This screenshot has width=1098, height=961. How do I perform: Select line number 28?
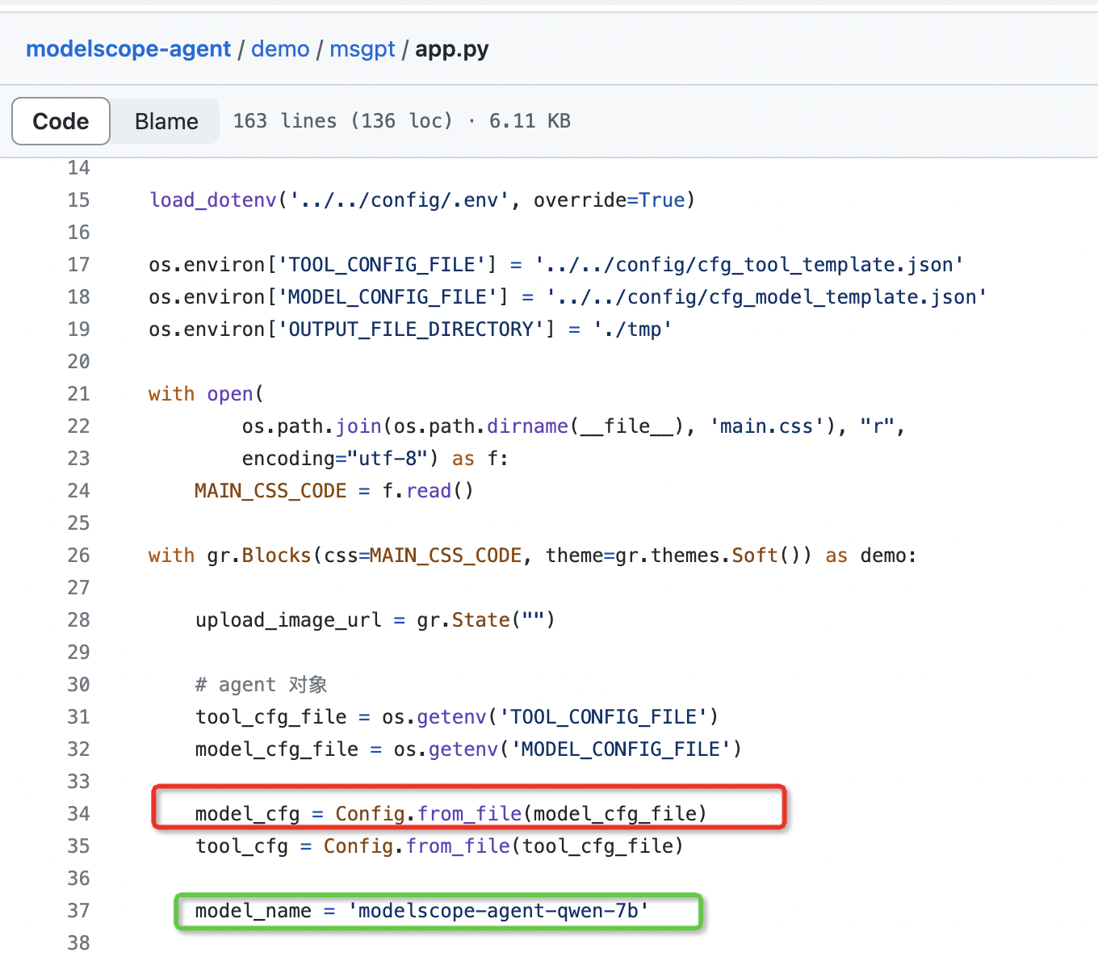coord(78,620)
